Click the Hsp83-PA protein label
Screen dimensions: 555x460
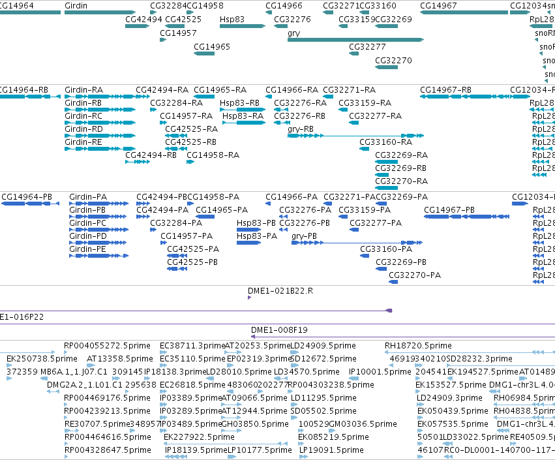coord(256,236)
